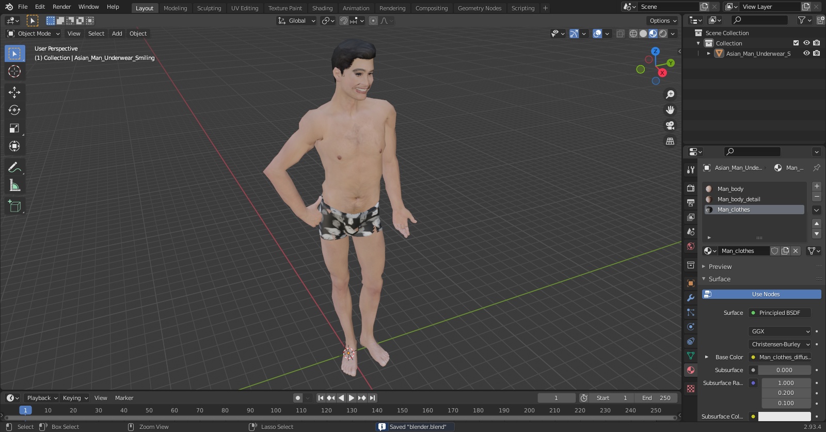This screenshot has width=826, height=432.
Task: Expand the Base Color texture settings
Action: (x=707, y=357)
